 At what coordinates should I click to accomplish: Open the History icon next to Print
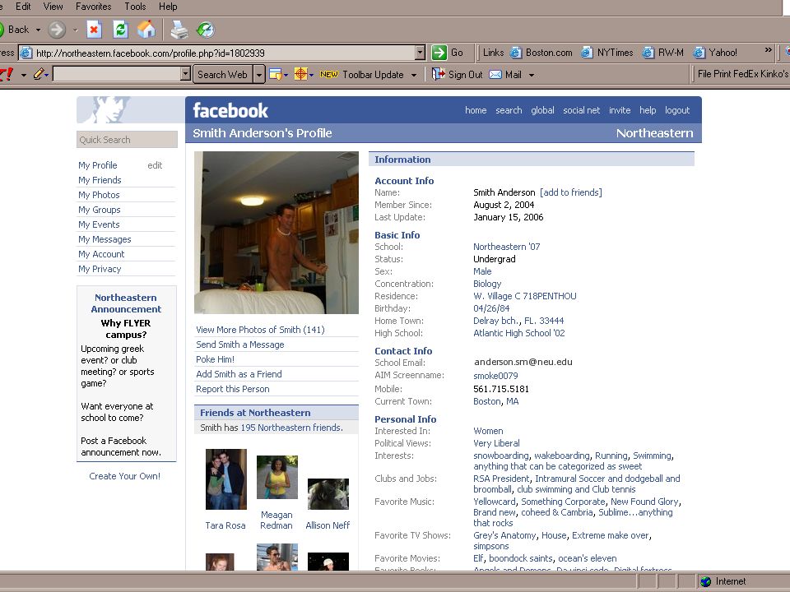(x=206, y=30)
